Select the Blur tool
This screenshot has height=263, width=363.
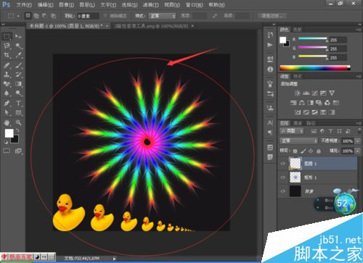pos(7,93)
